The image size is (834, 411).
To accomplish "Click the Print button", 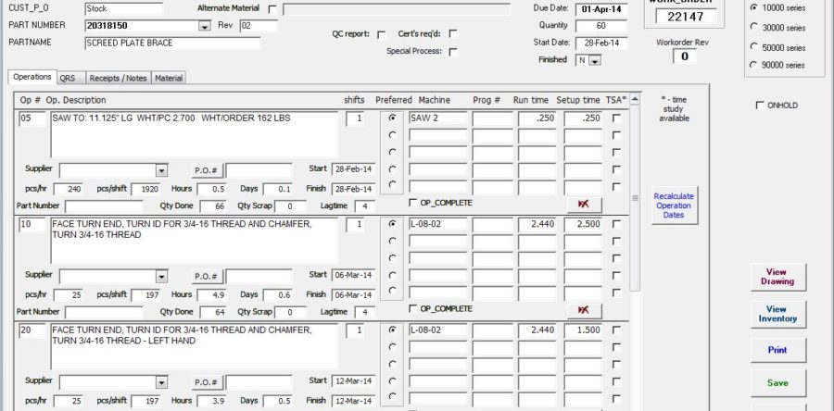I will click(777, 350).
